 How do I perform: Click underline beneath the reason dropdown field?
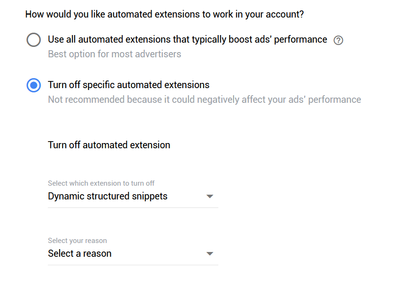tap(133, 265)
